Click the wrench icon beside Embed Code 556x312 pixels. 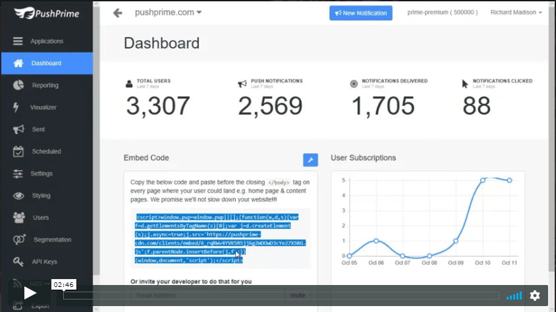click(x=310, y=159)
